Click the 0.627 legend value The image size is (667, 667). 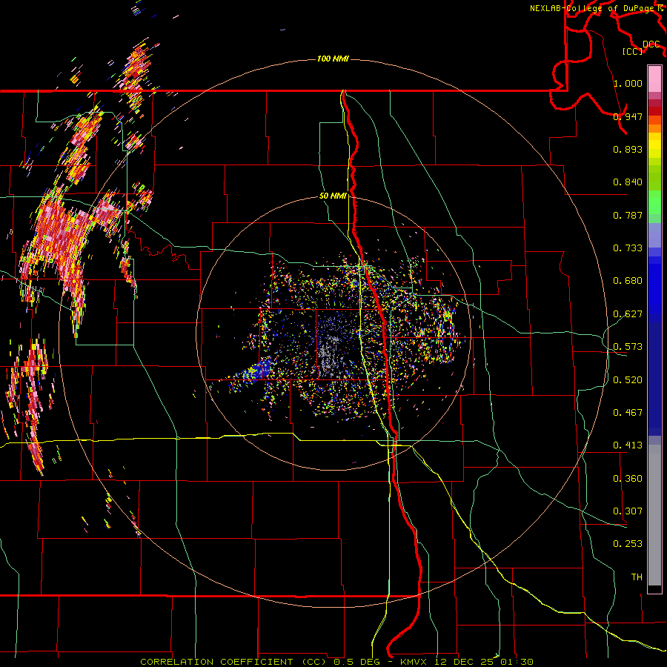pos(628,314)
